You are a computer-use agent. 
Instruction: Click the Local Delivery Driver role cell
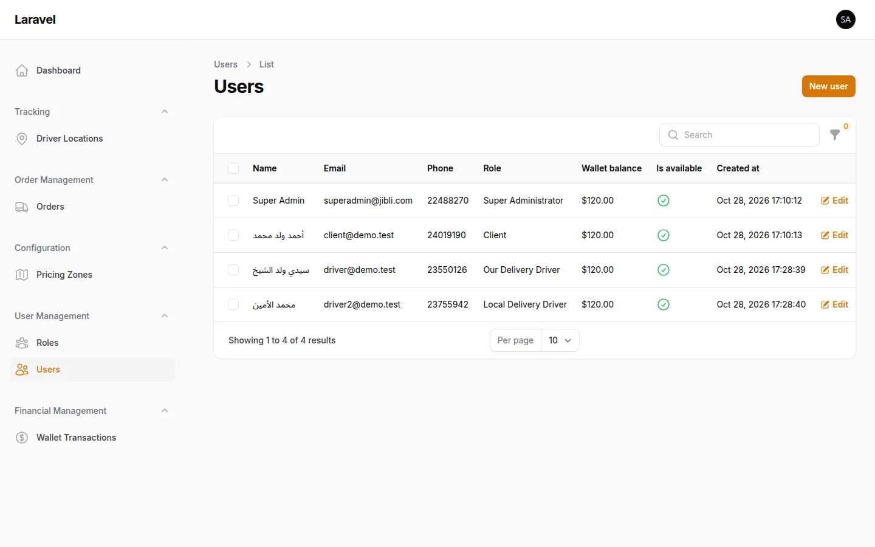point(525,304)
